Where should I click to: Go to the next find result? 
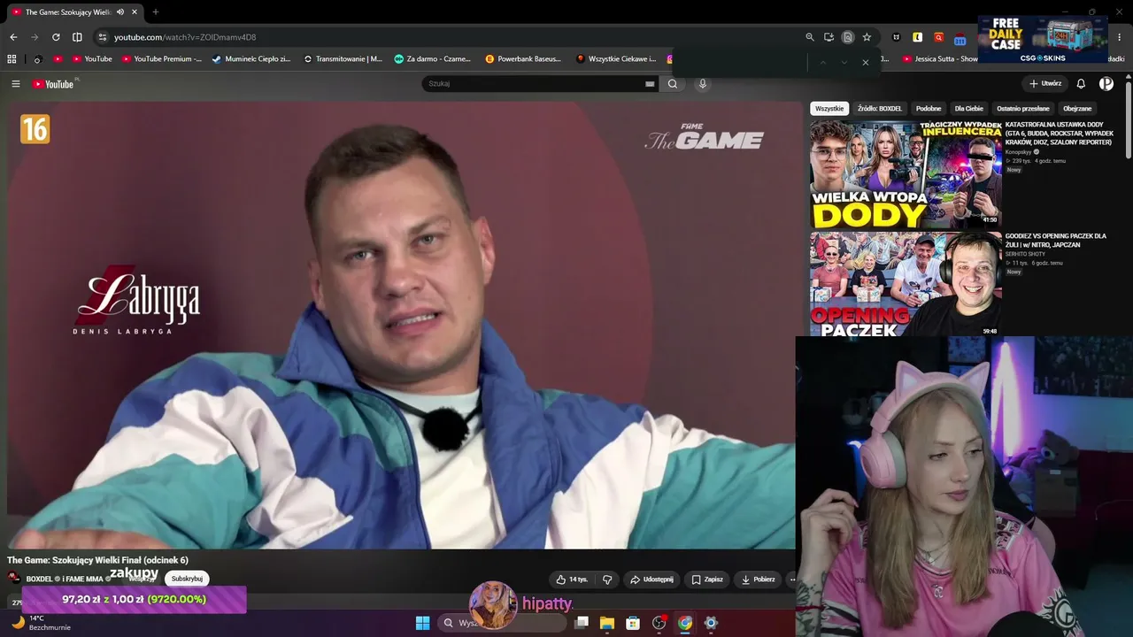coord(844,62)
